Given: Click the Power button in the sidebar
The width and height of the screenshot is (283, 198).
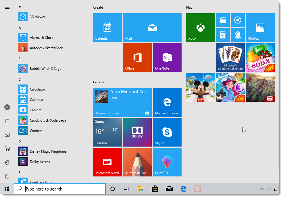Looking at the screenshot, I should pyautogui.click(x=7, y=176).
